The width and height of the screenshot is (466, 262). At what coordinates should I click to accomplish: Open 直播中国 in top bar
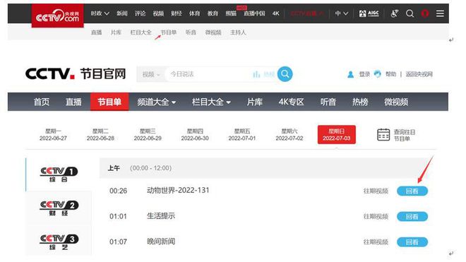[x=254, y=13]
